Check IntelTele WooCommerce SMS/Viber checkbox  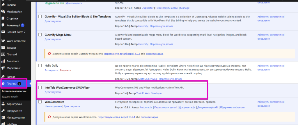tap(40, 87)
